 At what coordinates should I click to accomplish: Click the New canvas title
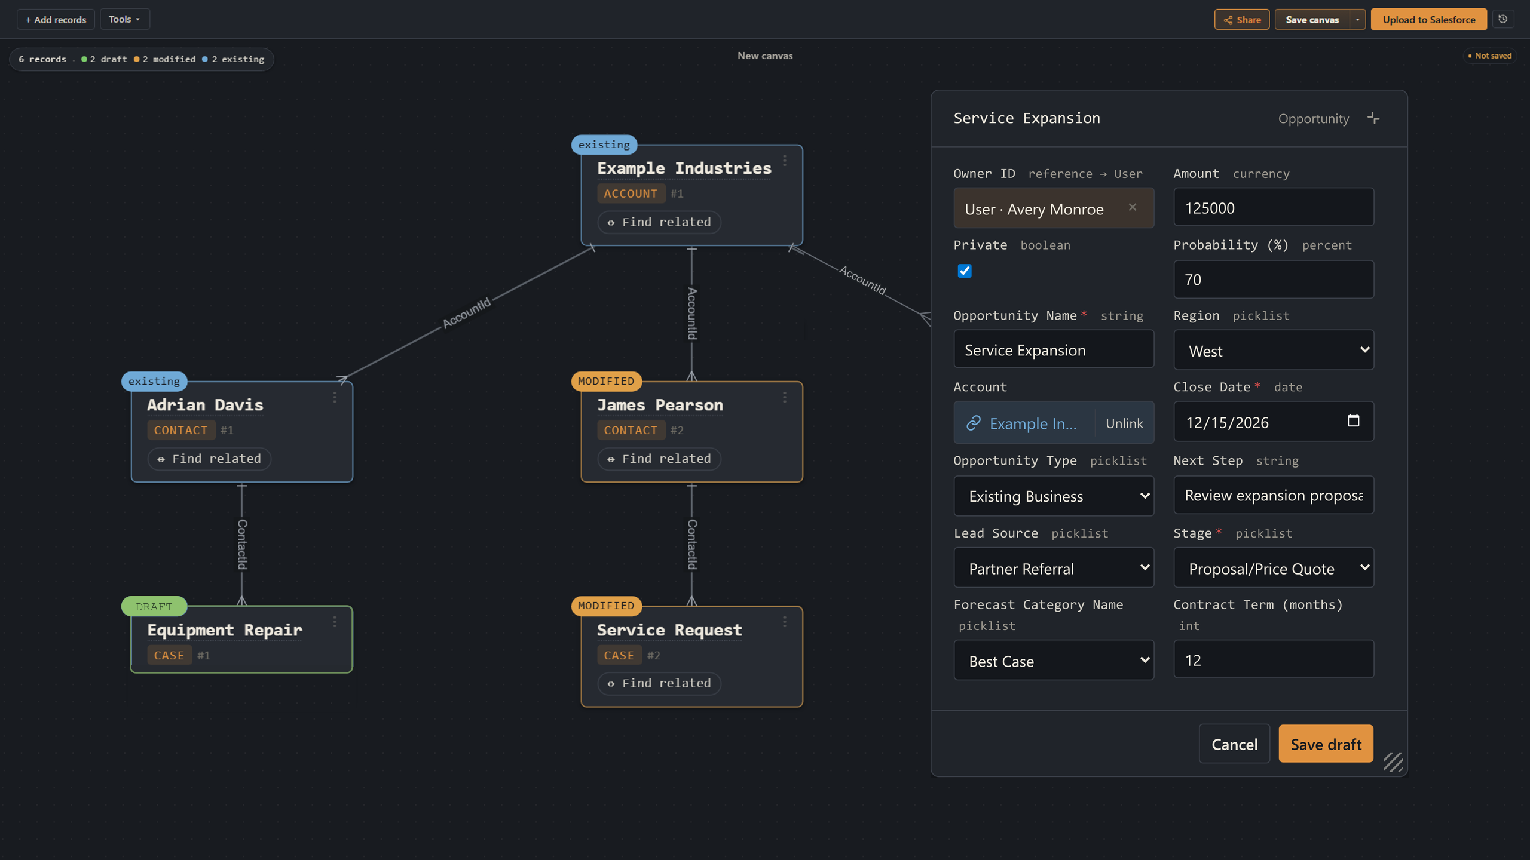tap(765, 56)
